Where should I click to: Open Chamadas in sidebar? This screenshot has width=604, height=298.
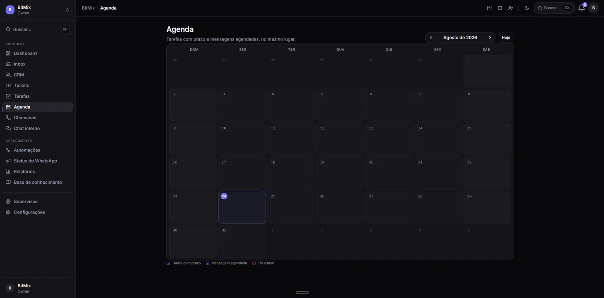38,118
